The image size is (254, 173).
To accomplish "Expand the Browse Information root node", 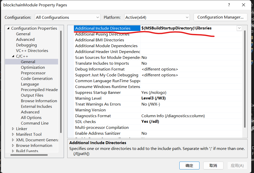I will 13,145.
